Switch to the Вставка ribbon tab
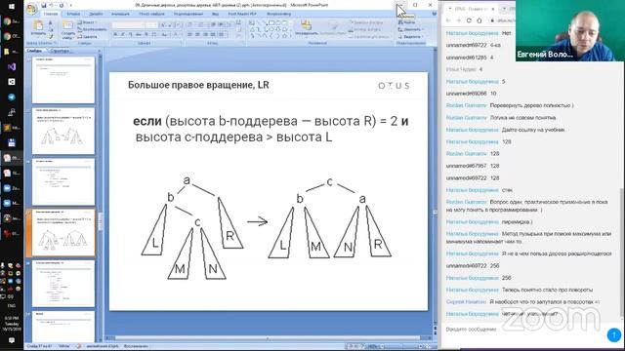The height and width of the screenshot is (351, 625). click(x=73, y=14)
